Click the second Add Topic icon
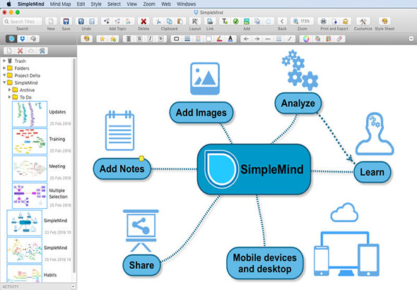Image resolution: width=417 pixels, height=290 pixels. (117, 21)
